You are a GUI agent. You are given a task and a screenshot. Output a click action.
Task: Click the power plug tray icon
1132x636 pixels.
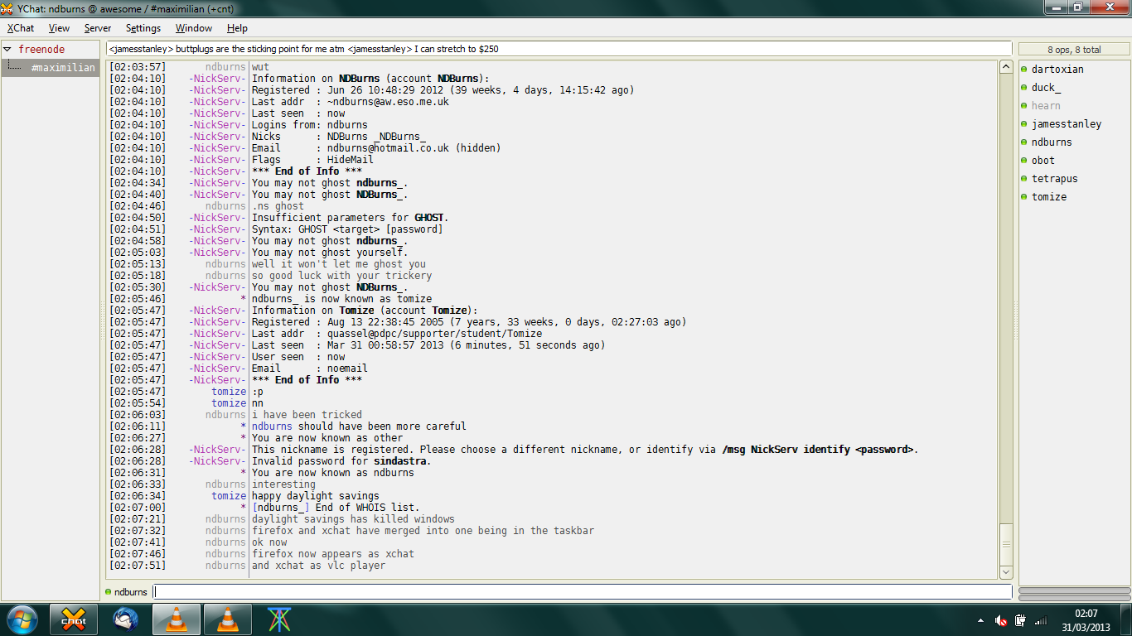point(1020,620)
